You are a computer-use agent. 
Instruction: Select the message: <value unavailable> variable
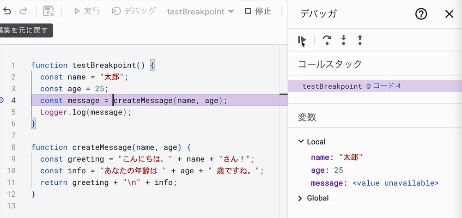375,183
